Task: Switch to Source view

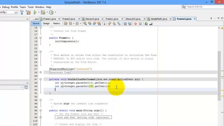Action: (36, 23)
